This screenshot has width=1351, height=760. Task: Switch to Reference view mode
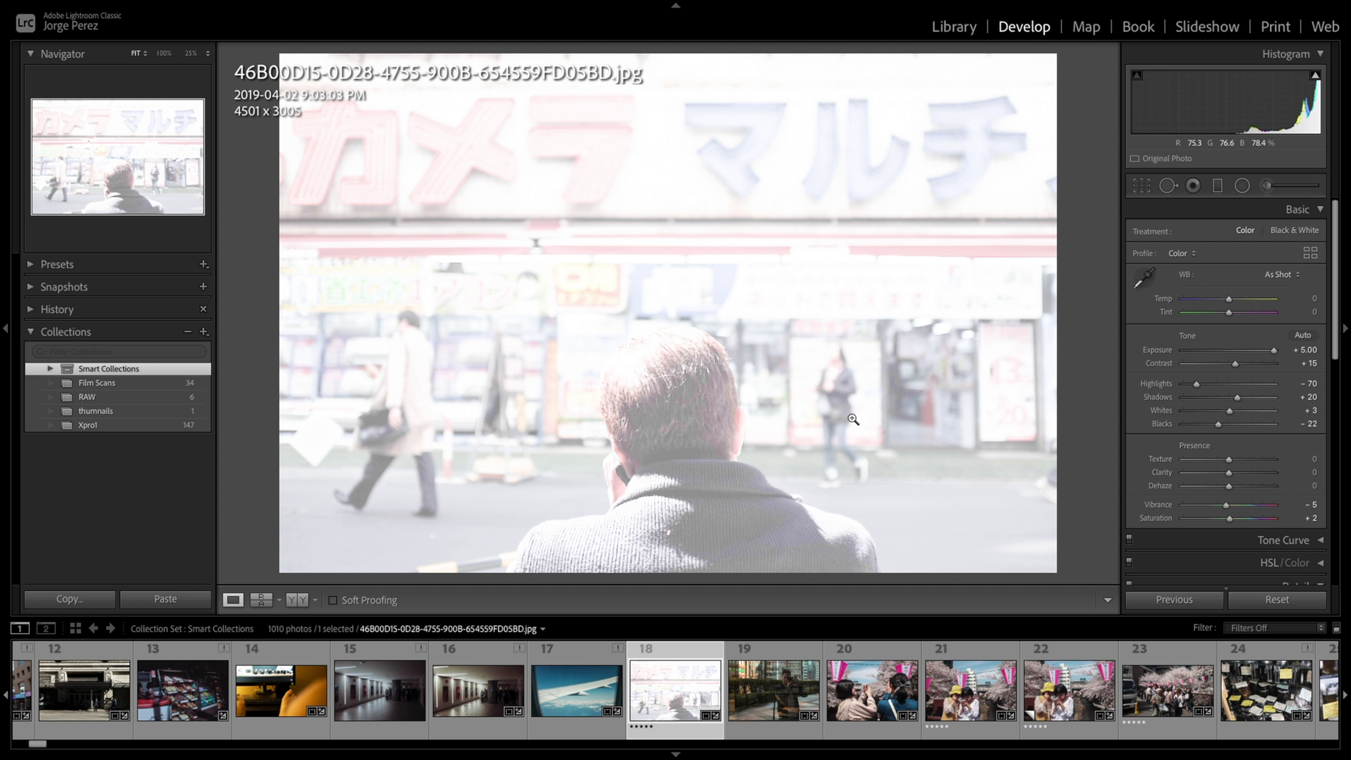point(261,600)
